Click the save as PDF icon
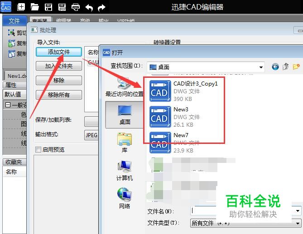This screenshot has width=303, height=234. (x=62, y=7)
